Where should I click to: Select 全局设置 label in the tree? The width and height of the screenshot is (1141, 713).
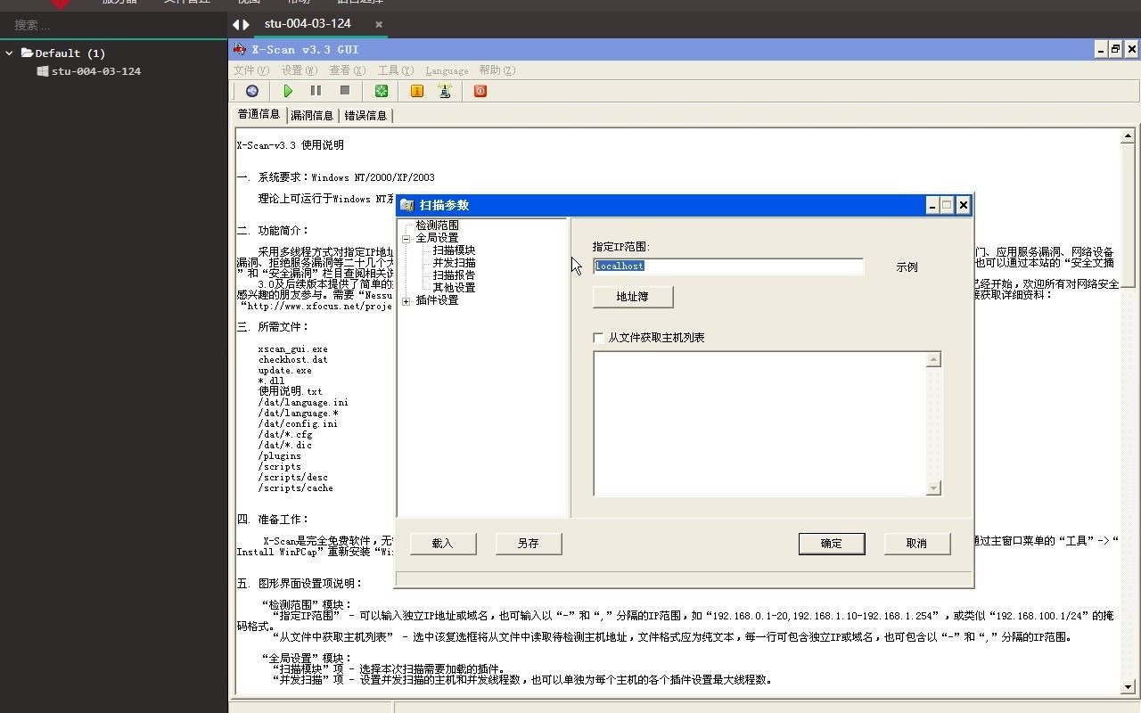437,238
